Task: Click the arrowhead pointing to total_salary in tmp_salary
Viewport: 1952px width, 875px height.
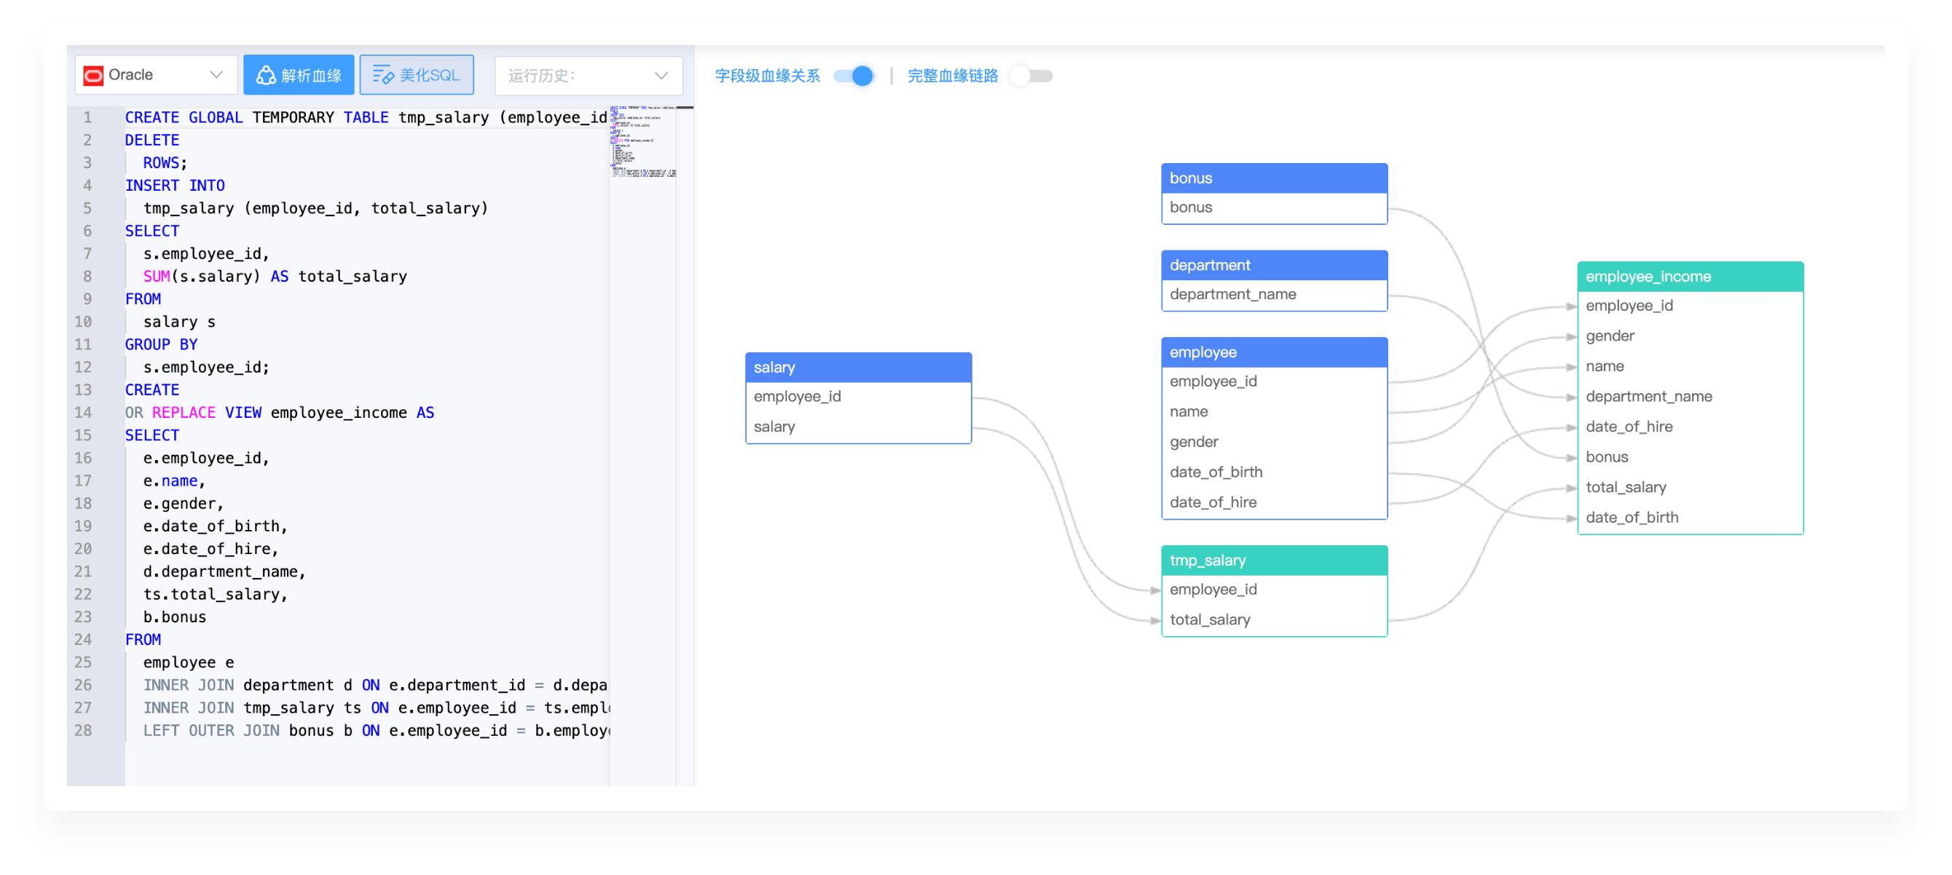Action: tap(1154, 620)
